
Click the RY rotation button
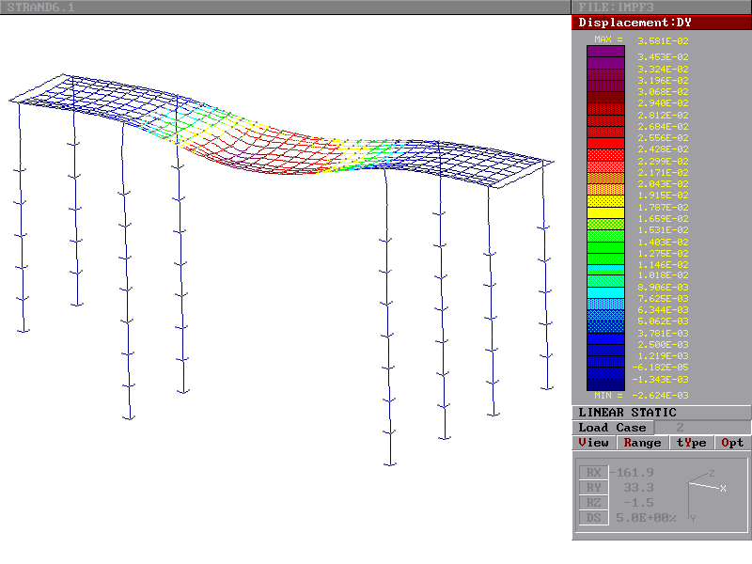coord(592,488)
